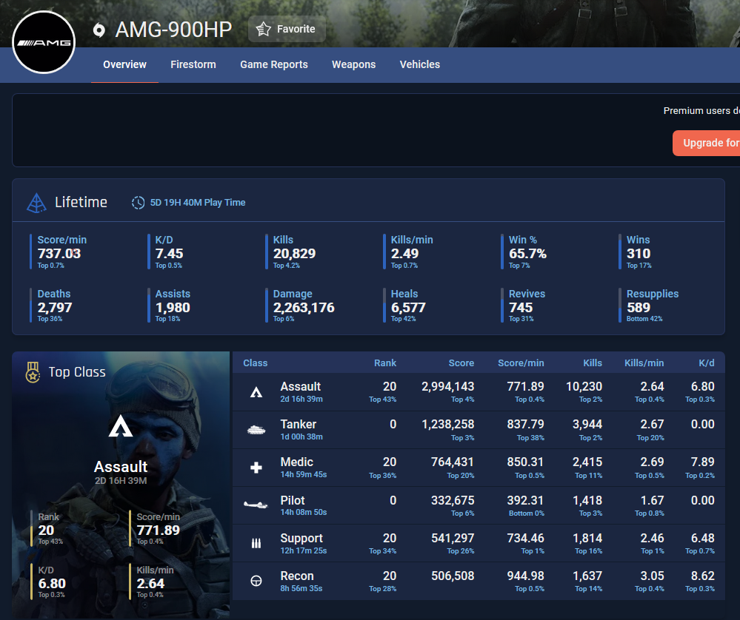Click the Lifetime Kills value 20,829
Screen dimensions: 740x620
(295, 254)
